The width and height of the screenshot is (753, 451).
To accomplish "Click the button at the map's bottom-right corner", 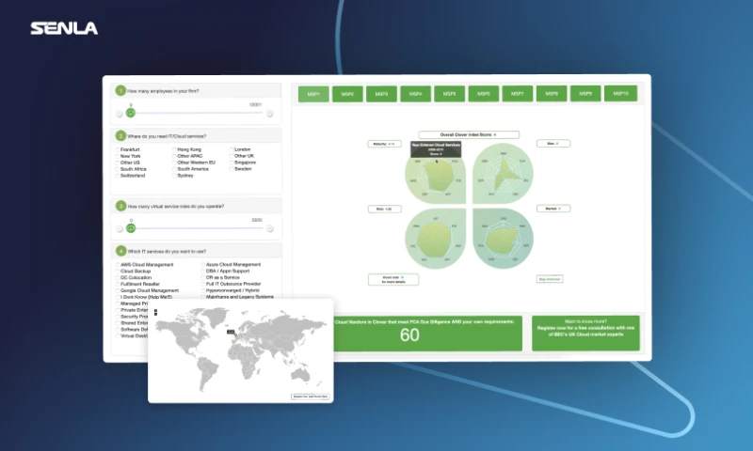I will tap(311, 397).
